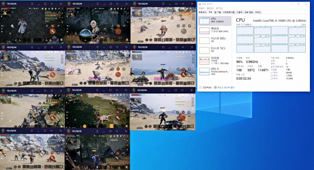
Task: Expand side panel of second-row left game window
Action: pos(61,47)
